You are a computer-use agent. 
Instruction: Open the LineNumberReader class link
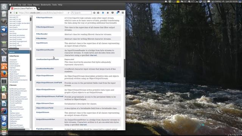45,69
